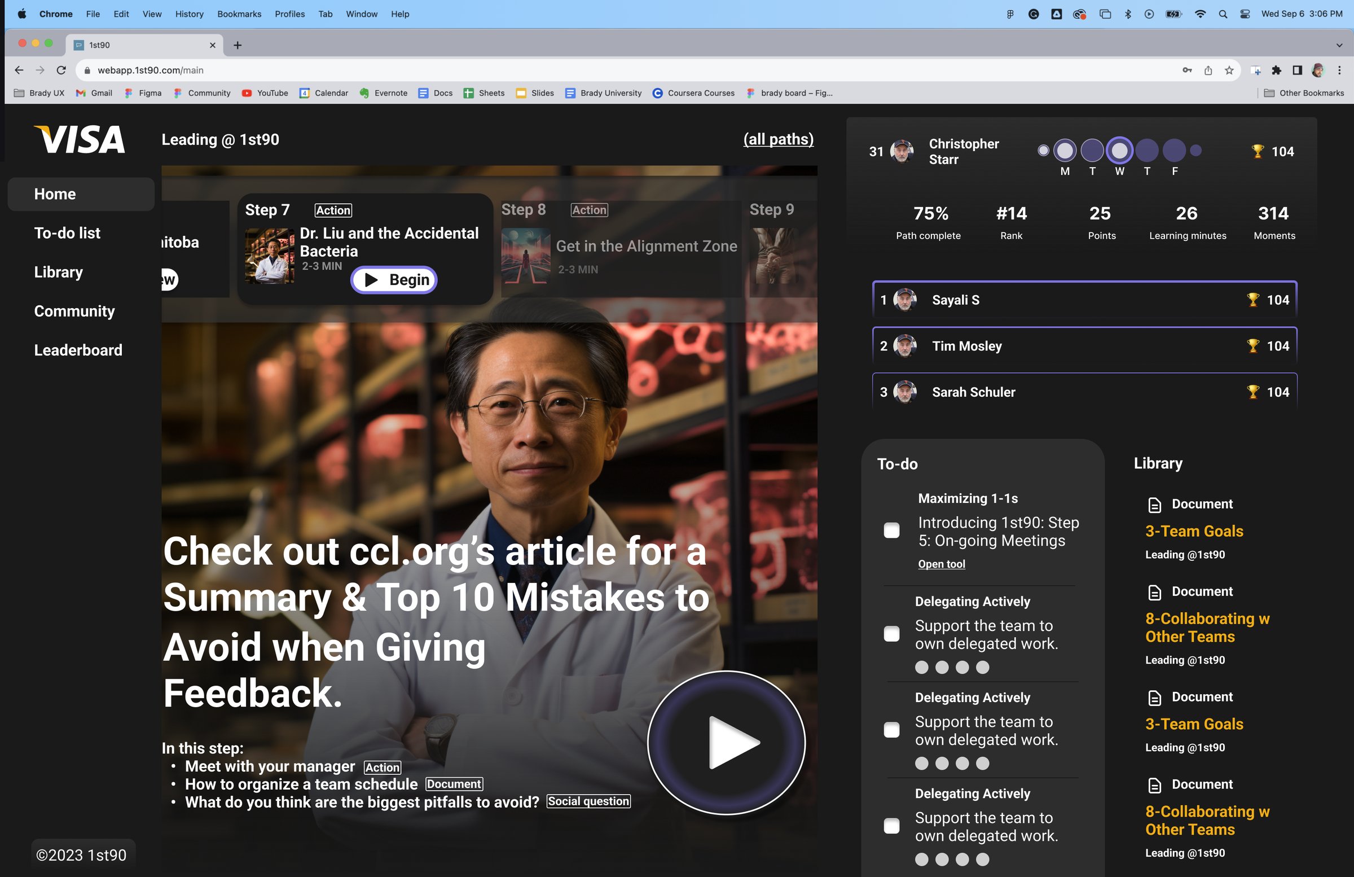The image size is (1354, 877).
Task: Open macOS Control Center icon
Action: 1245,14
